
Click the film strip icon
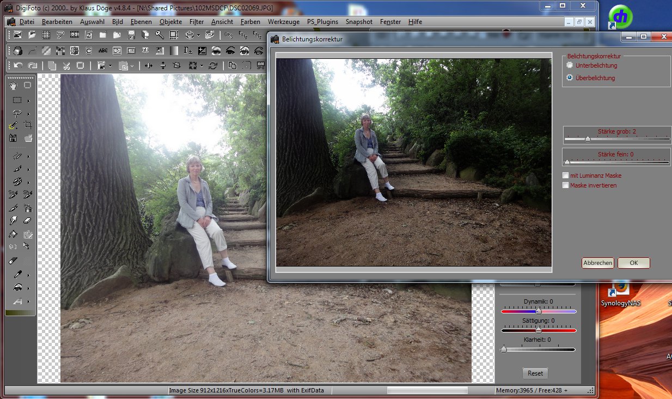pos(75,35)
